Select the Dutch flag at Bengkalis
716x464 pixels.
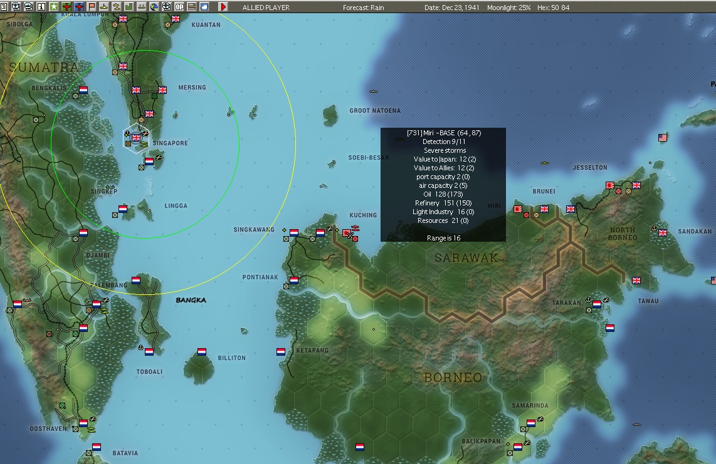[83, 90]
